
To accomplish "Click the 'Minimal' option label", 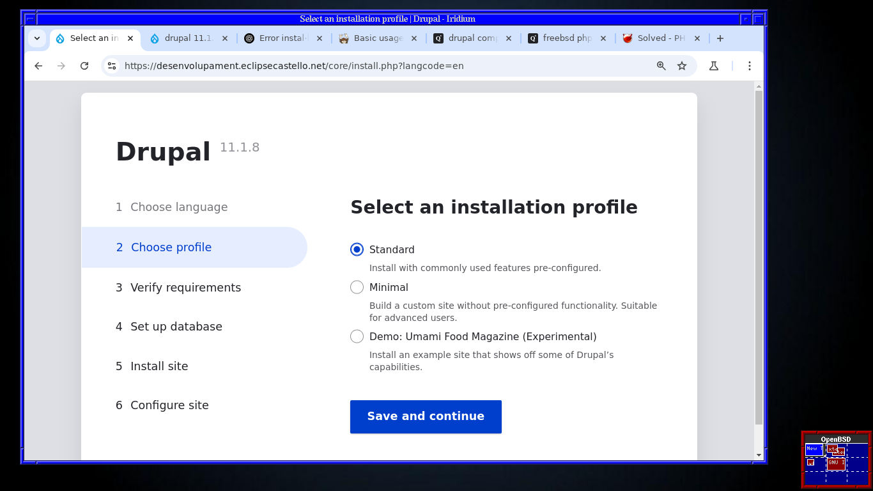I will [x=389, y=287].
